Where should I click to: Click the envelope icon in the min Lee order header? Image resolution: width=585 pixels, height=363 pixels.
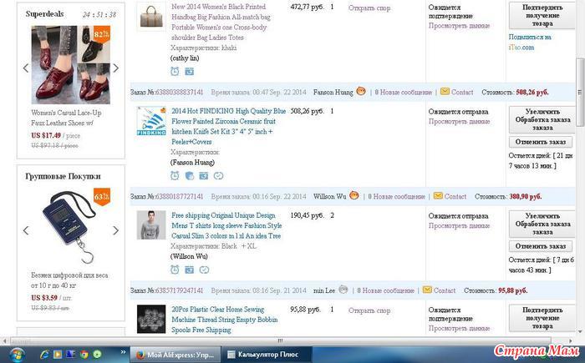pyautogui.click(x=427, y=290)
